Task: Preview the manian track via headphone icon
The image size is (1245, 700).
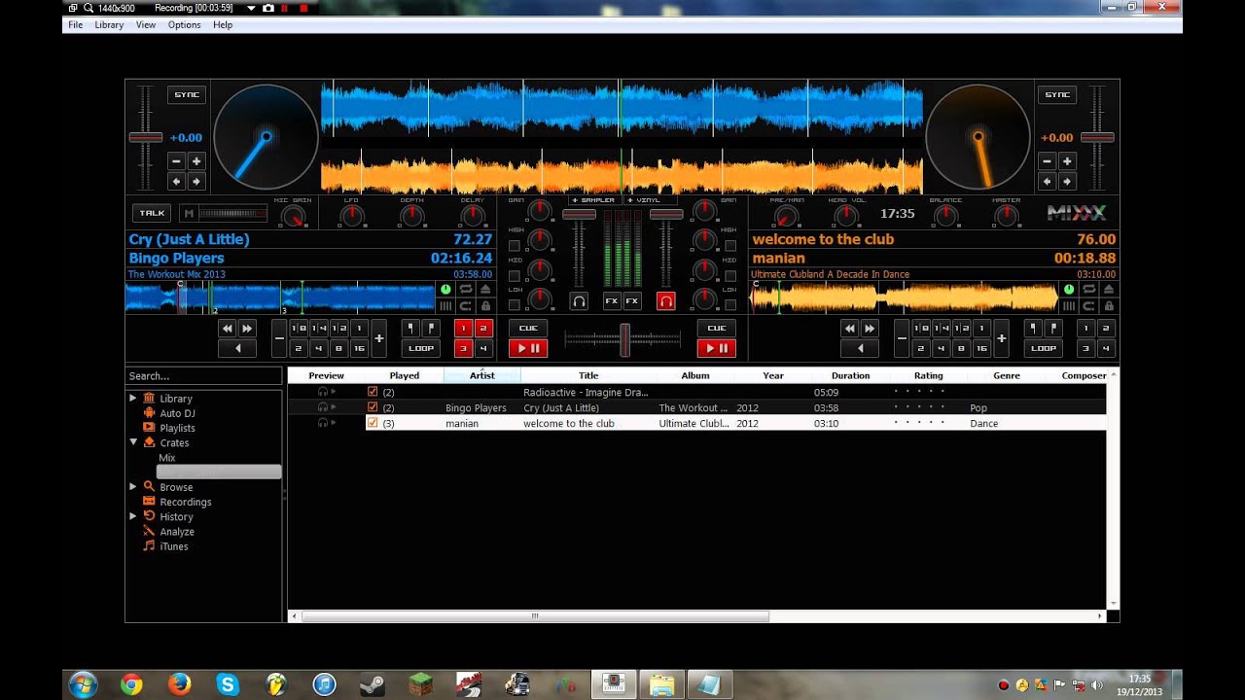Action: click(323, 423)
